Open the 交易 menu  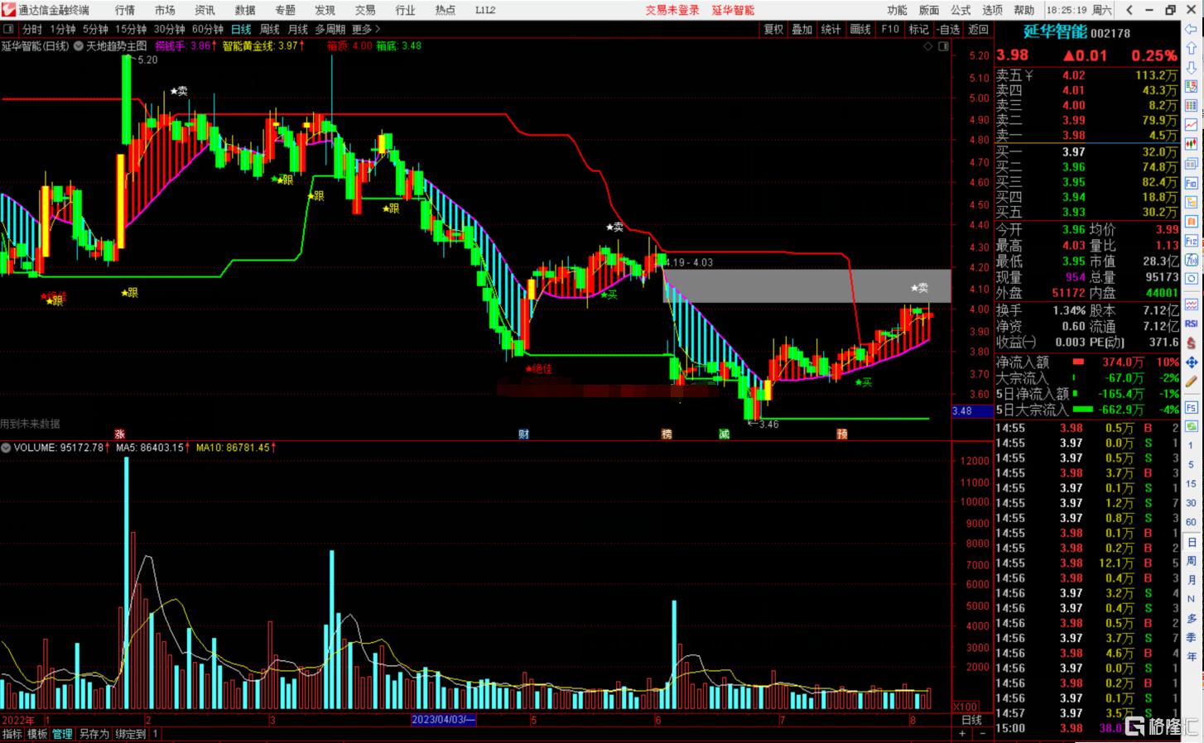(365, 10)
